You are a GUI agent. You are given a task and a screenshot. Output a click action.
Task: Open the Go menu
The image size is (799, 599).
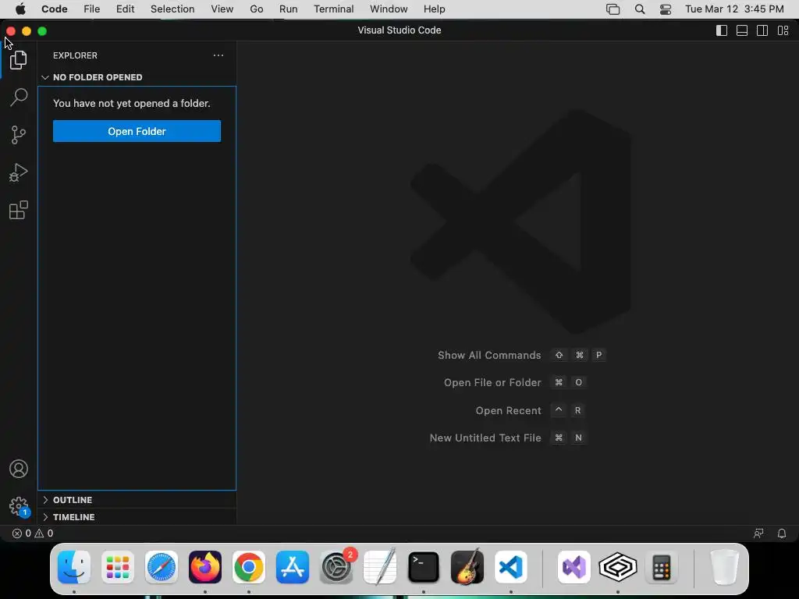tap(256, 9)
